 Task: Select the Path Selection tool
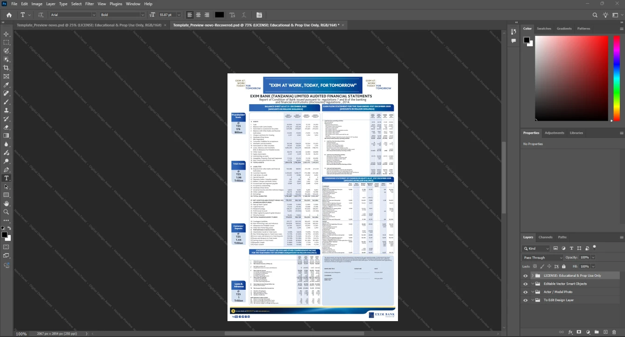[x=7, y=186]
